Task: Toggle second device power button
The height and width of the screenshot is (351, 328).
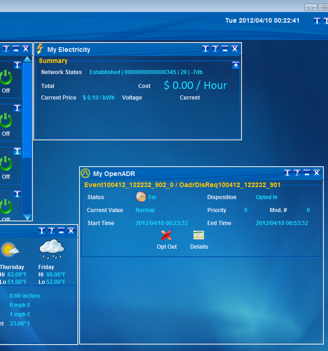Action: [x=6, y=120]
